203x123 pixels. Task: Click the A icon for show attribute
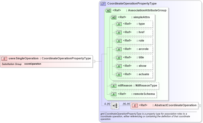[x=119, y=66]
